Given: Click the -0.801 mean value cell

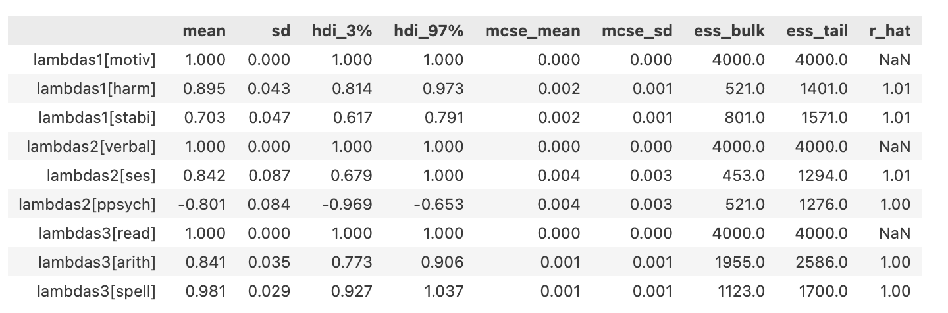Looking at the screenshot, I should (x=201, y=205).
